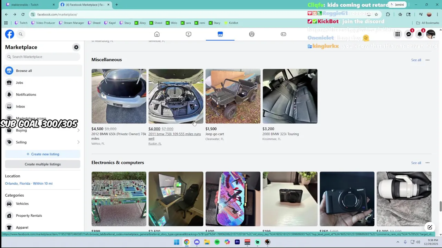The width and height of the screenshot is (442, 248).
Task: Select the Apparel category
Action: click(x=43, y=227)
